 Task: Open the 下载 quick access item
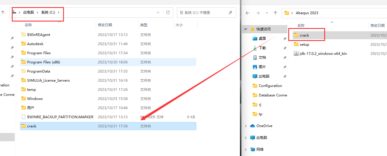tap(262, 48)
